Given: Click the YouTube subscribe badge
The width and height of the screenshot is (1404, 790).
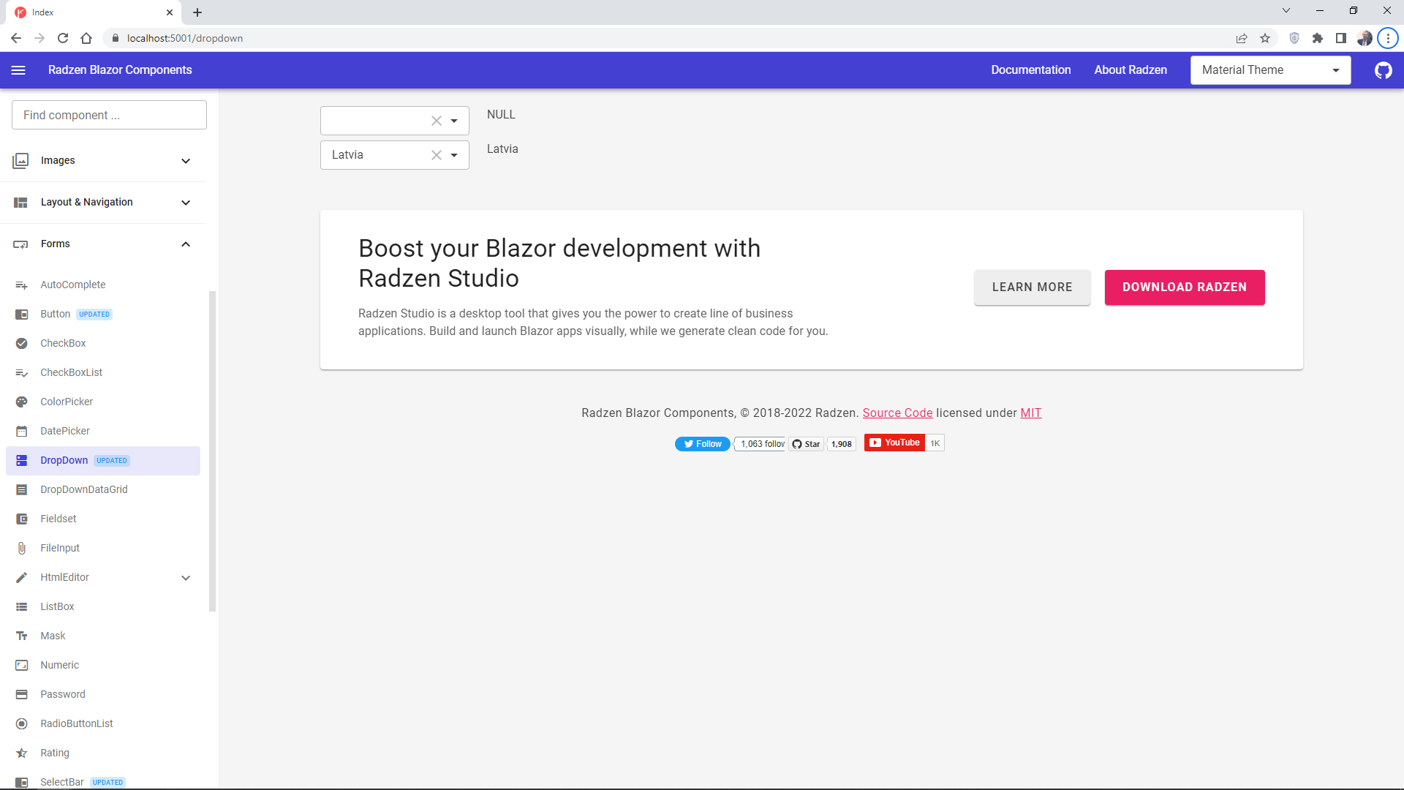Looking at the screenshot, I should (x=894, y=443).
